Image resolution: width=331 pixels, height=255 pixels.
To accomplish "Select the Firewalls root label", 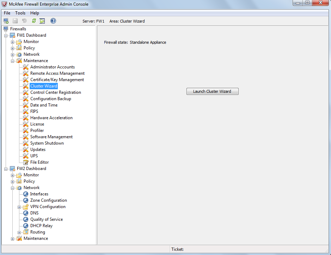I will point(18,29).
